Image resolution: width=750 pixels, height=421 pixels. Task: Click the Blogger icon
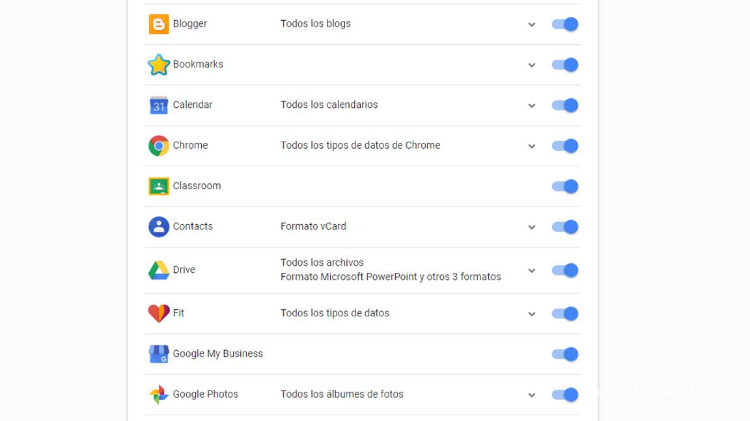tap(158, 23)
